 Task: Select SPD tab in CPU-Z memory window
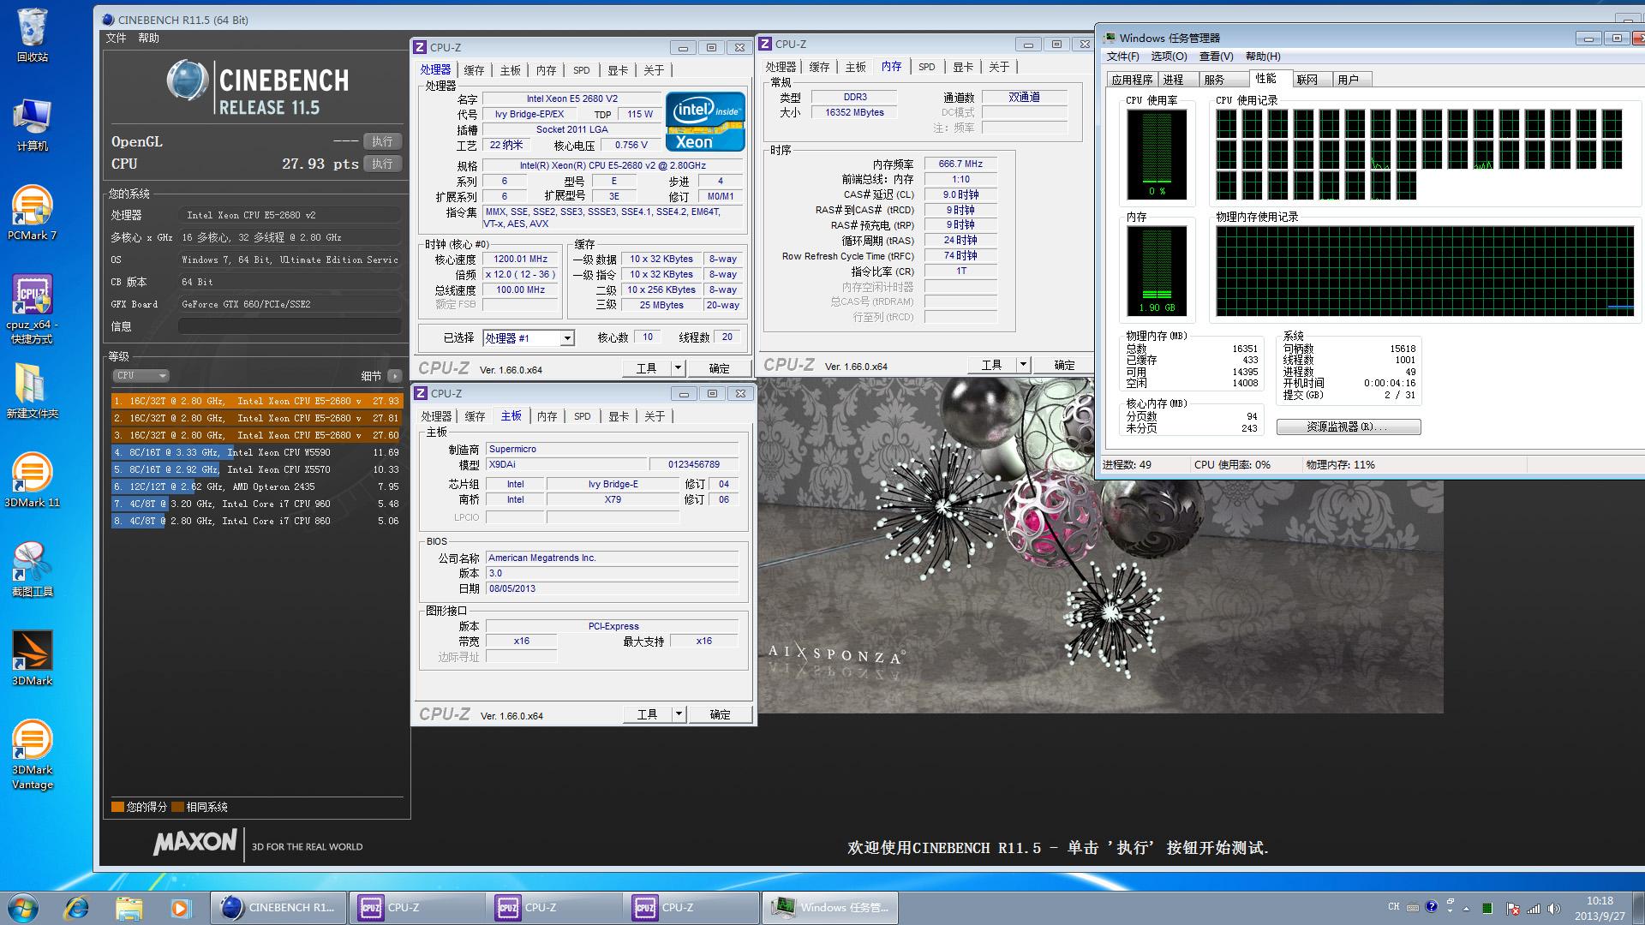coord(926,67)
